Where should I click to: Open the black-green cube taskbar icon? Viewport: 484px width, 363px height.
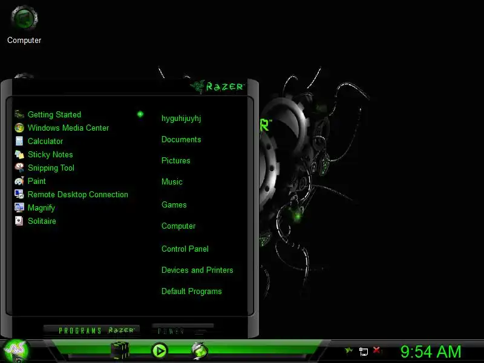coord(120,350)
